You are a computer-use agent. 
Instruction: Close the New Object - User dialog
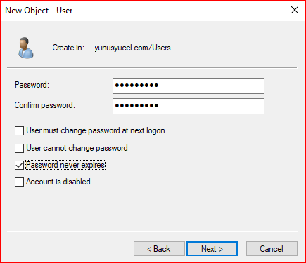coord(295,10)
